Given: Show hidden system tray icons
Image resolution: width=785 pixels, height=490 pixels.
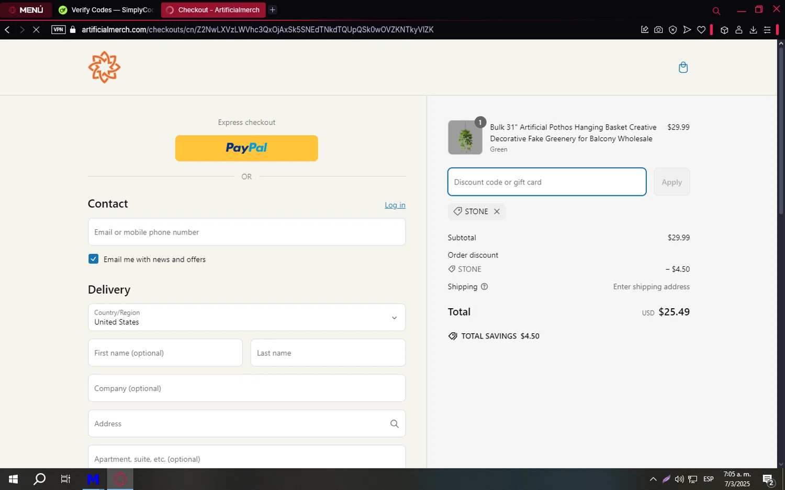Looking at the screenshot, I should point(653,479).
